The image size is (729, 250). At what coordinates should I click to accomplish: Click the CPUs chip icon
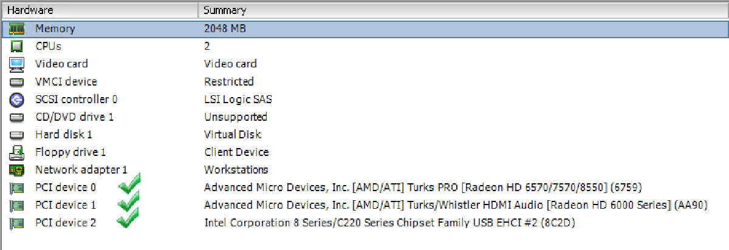pyautogui.click(x=16, y=46)
